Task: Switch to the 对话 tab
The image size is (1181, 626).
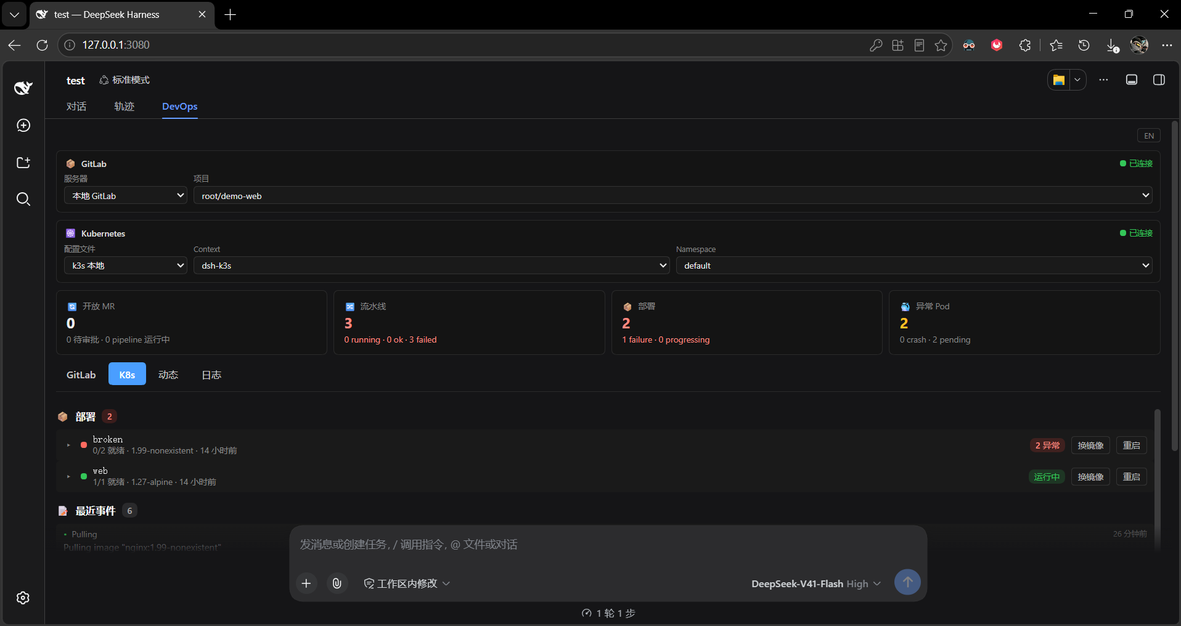Action: pyautogui.click(x=76, y=107)
